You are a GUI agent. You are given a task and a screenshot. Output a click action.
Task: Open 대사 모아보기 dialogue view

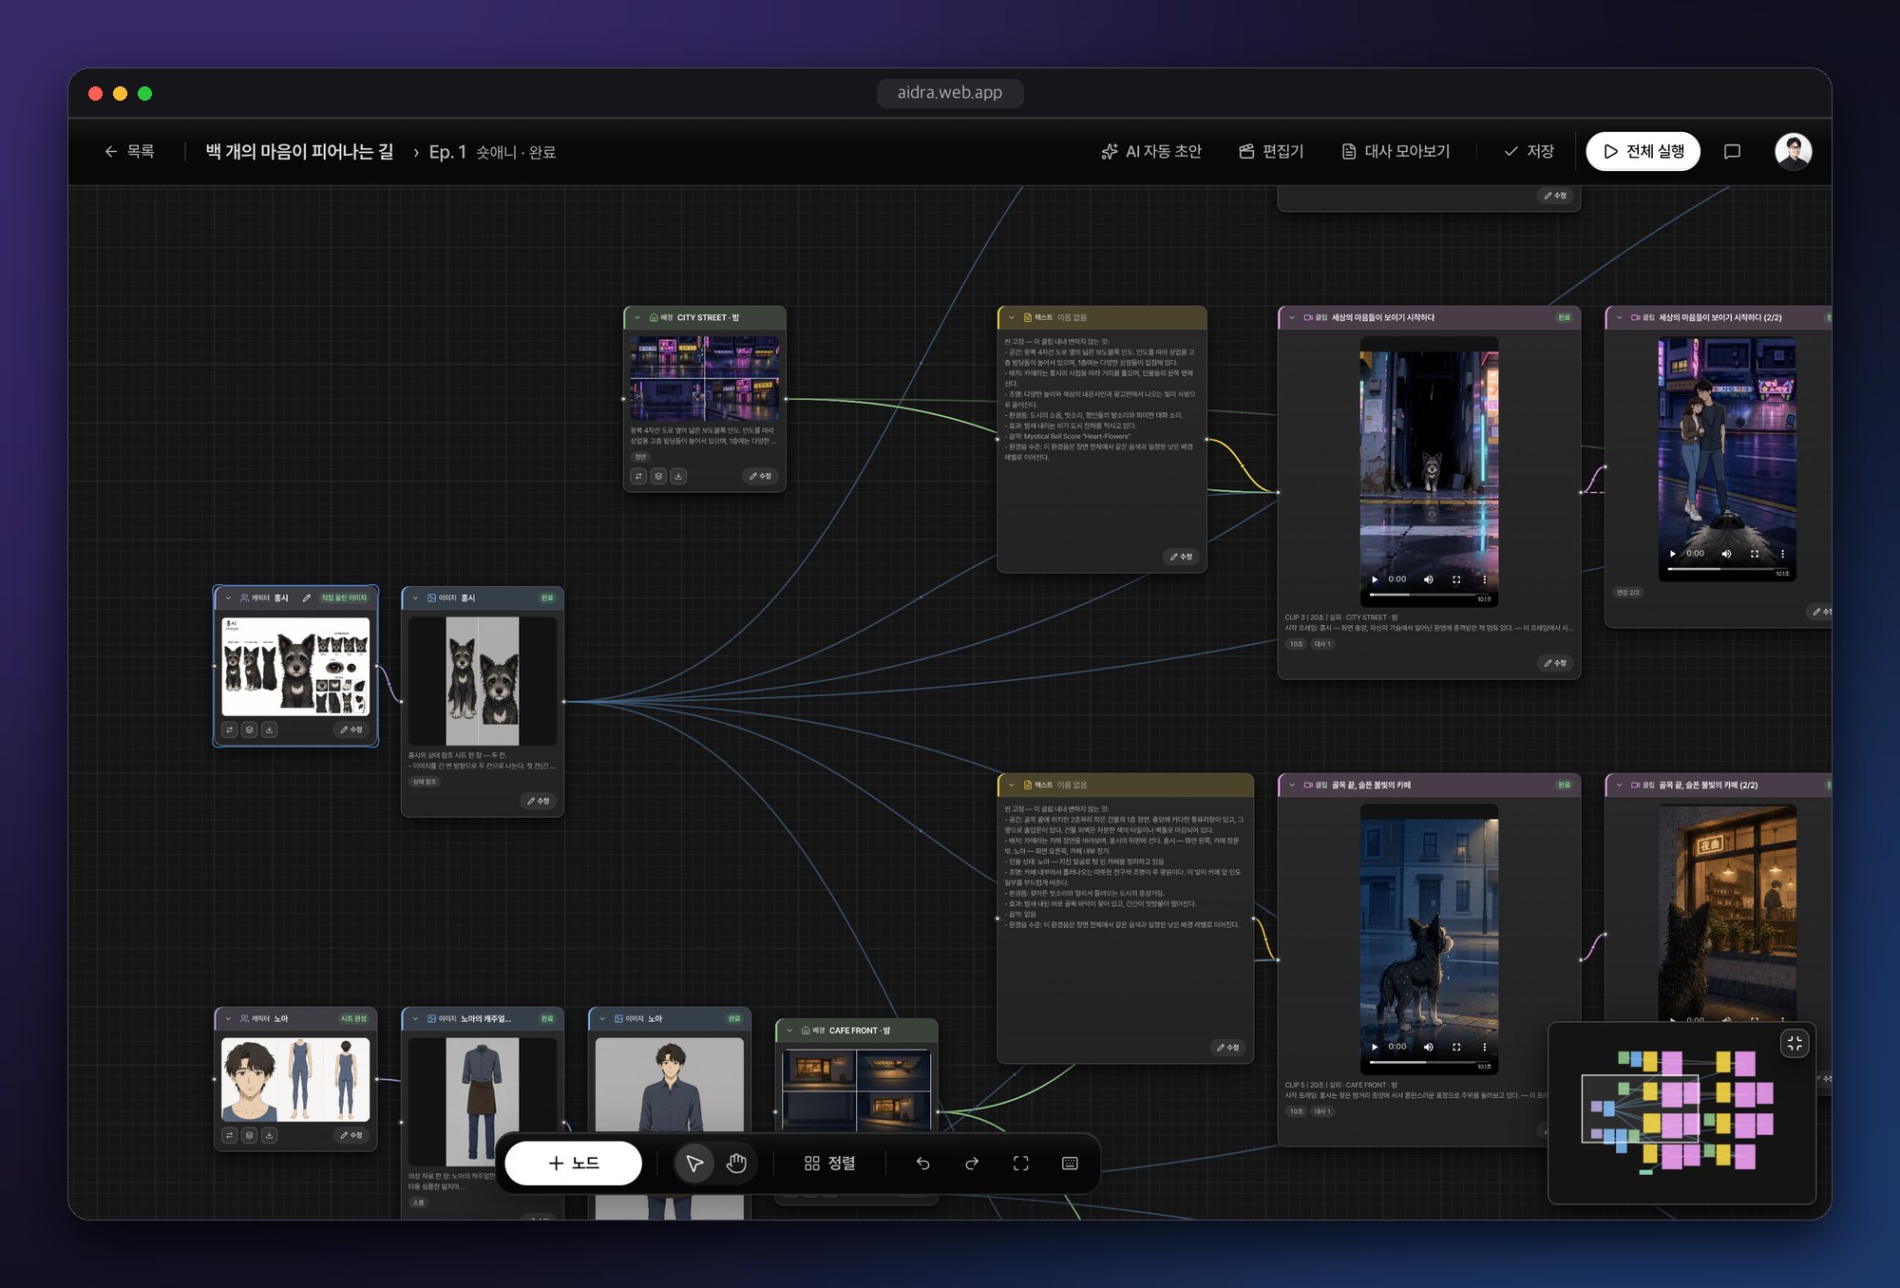click(x=1396, y=152)
